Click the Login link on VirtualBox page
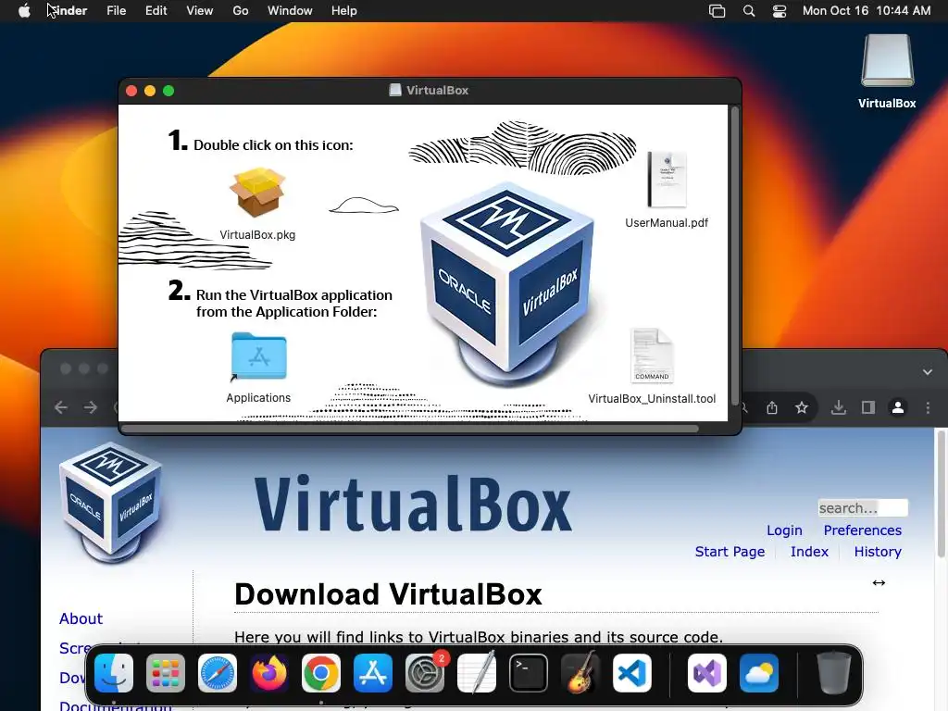Screen dimensions: 948x711 click(x=784, y=530)
